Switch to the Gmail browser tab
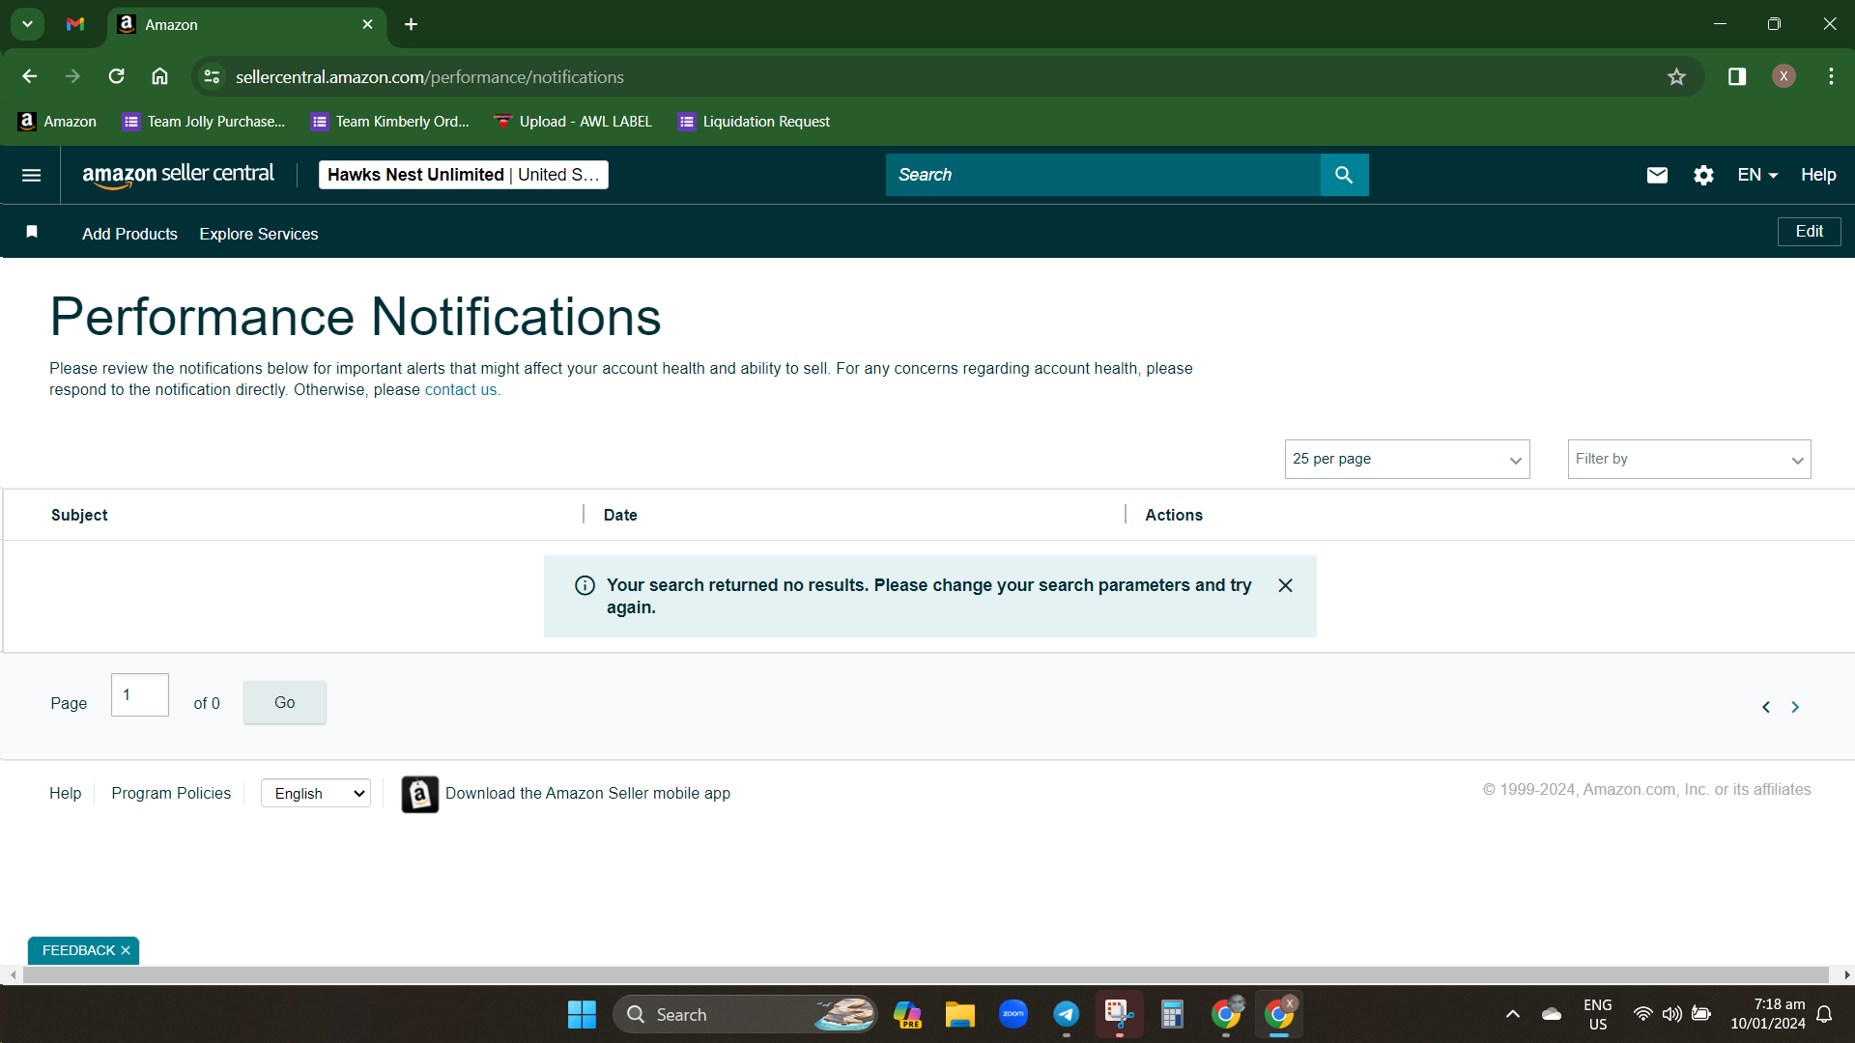Screen dimensions: 1855x1043 pos(75,24)
